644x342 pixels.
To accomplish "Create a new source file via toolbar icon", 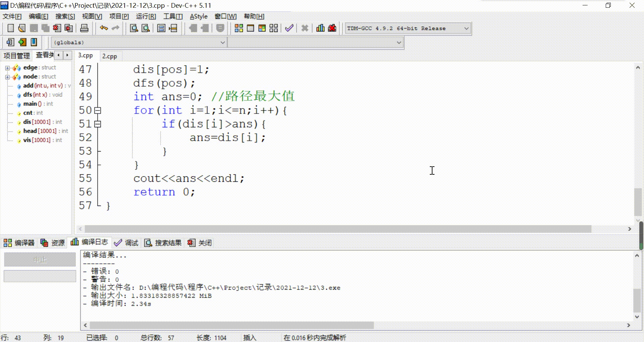I will pos(10,28).
